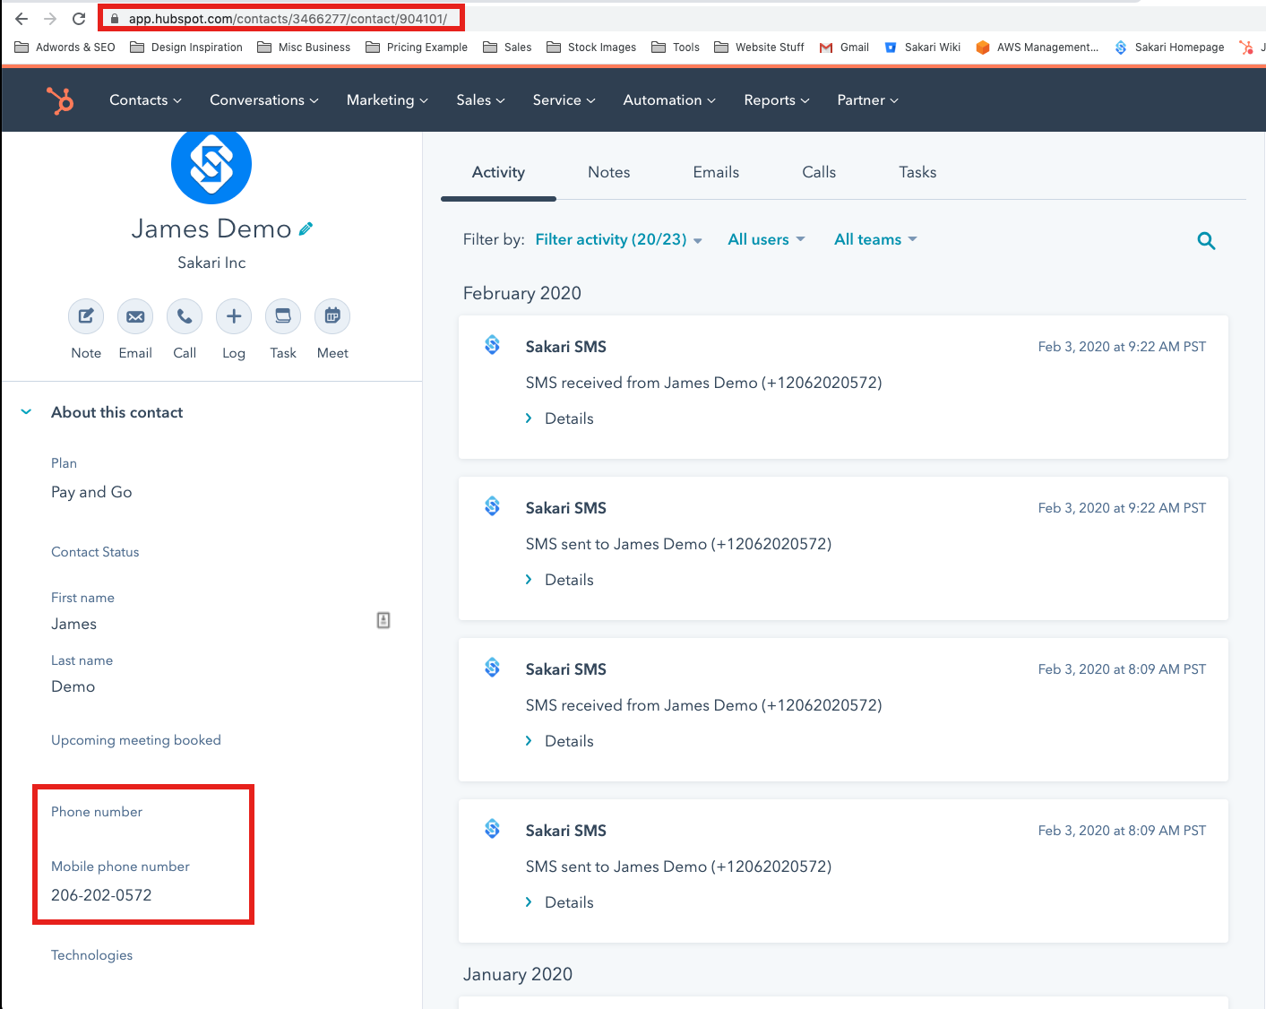Collapse the About this contact section
The image size is (1266, 1009).
[x=27, y=412]
